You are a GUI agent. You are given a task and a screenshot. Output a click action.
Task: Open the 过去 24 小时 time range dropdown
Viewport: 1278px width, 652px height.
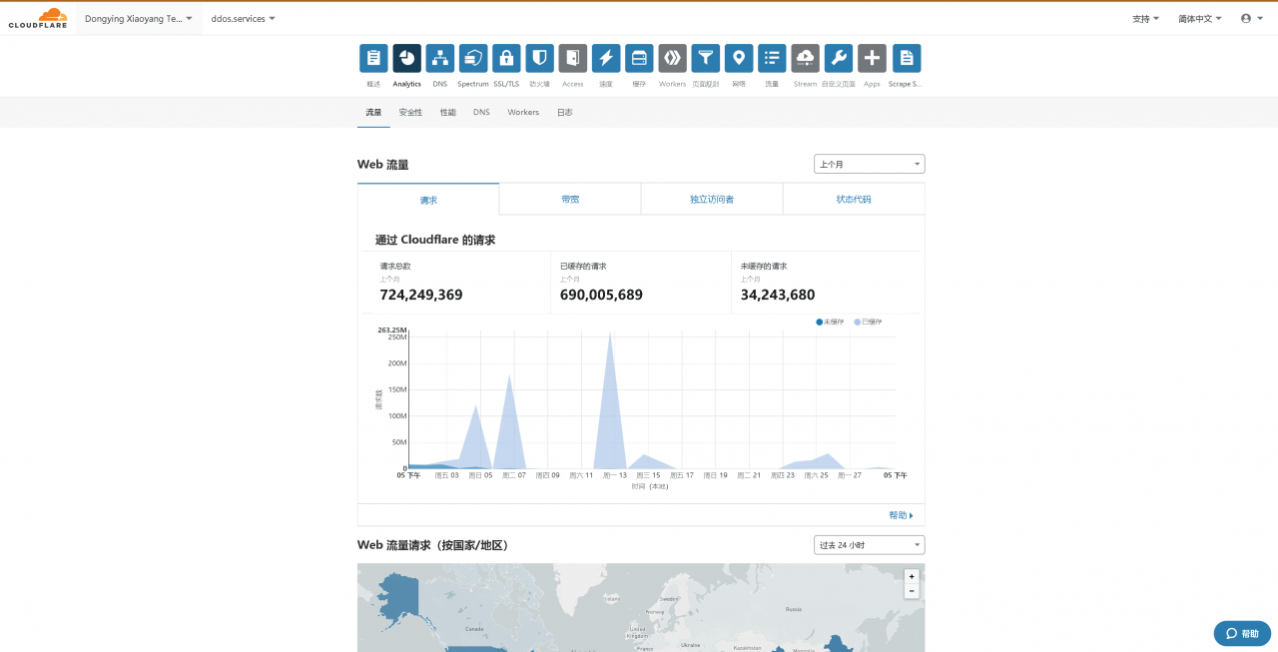point(870,545)
